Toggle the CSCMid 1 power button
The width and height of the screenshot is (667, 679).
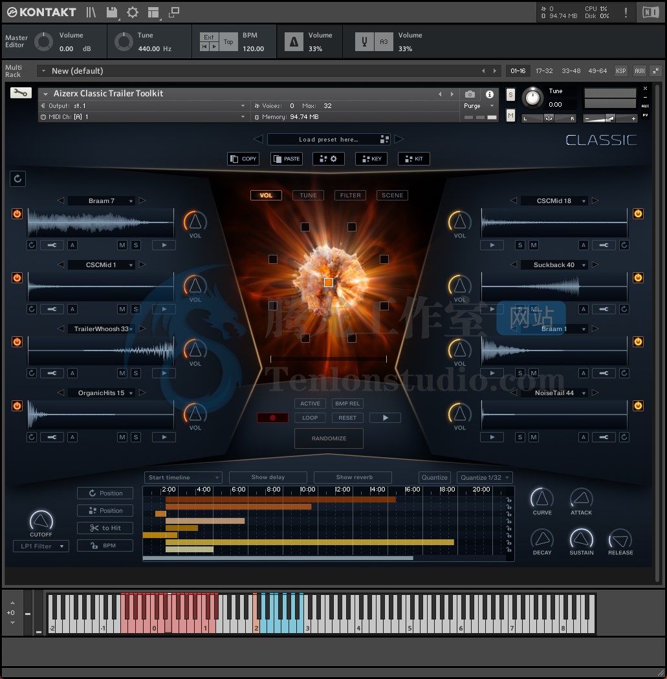tap(17, 277)
